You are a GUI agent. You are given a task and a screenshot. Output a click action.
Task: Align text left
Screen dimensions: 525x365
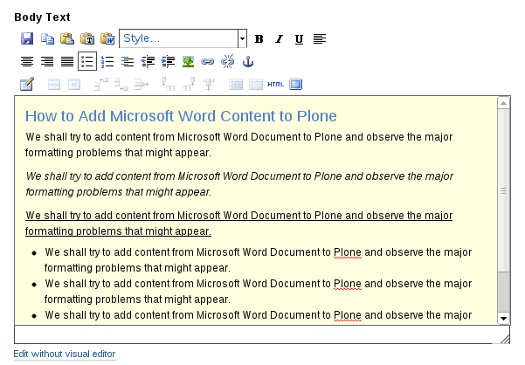pyautogui.click(x=320, y=38)
